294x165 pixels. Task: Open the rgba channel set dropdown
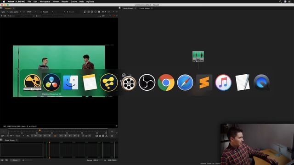tap(5, 12)
